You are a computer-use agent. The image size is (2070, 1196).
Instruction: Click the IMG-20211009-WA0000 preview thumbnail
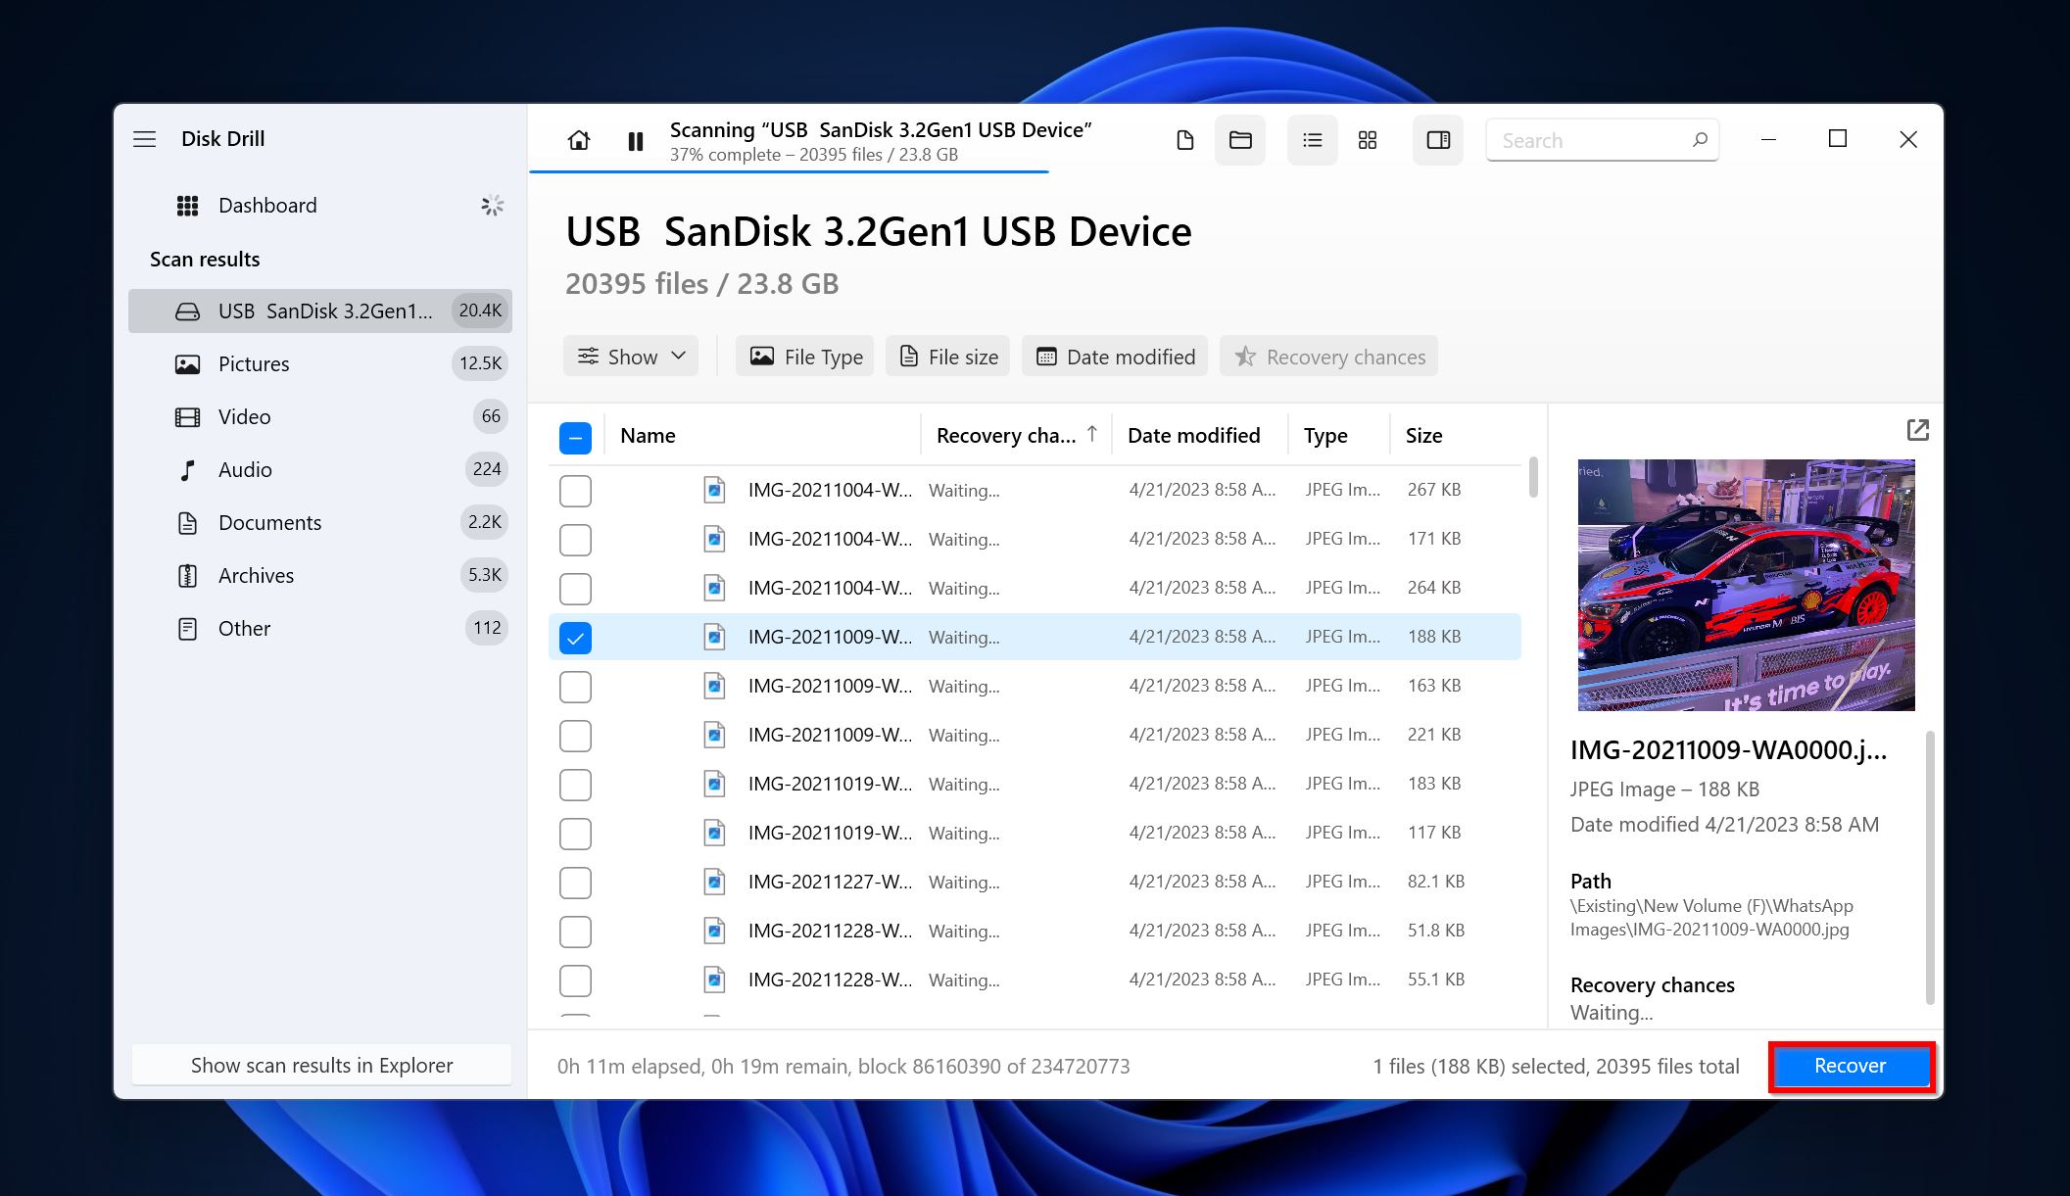click(1744, 584)
